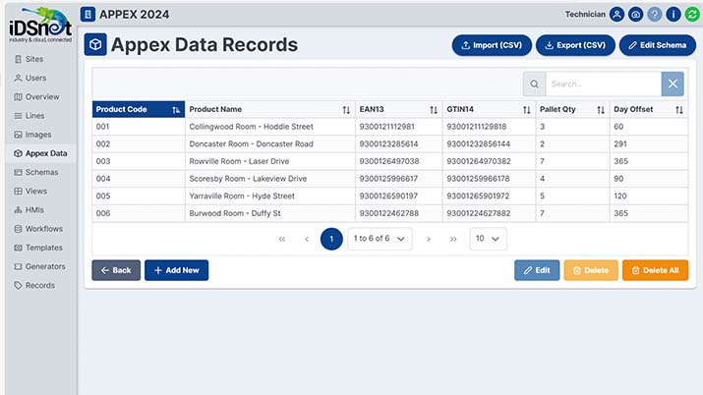
Task: Click Edit Schema button
Action: (x=657, y=45)
